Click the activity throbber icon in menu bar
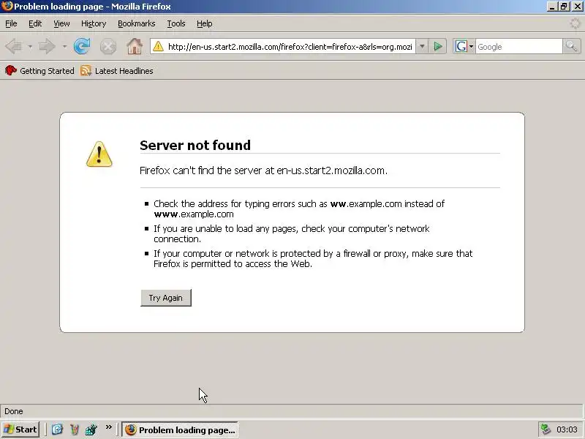 (575, 23)
